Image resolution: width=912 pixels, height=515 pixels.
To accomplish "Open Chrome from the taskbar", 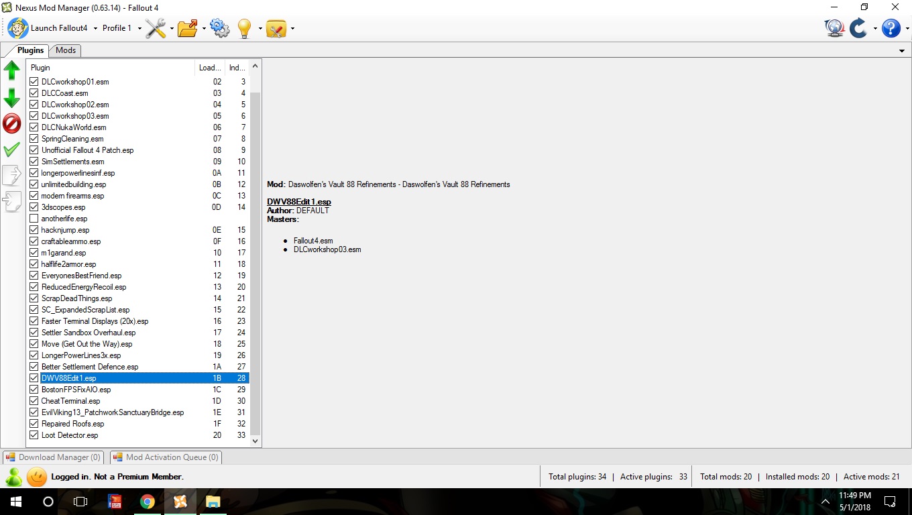I will (x=148, y=502).
